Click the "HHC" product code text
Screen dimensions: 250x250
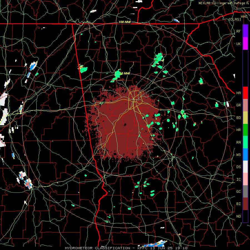point(244,17)
